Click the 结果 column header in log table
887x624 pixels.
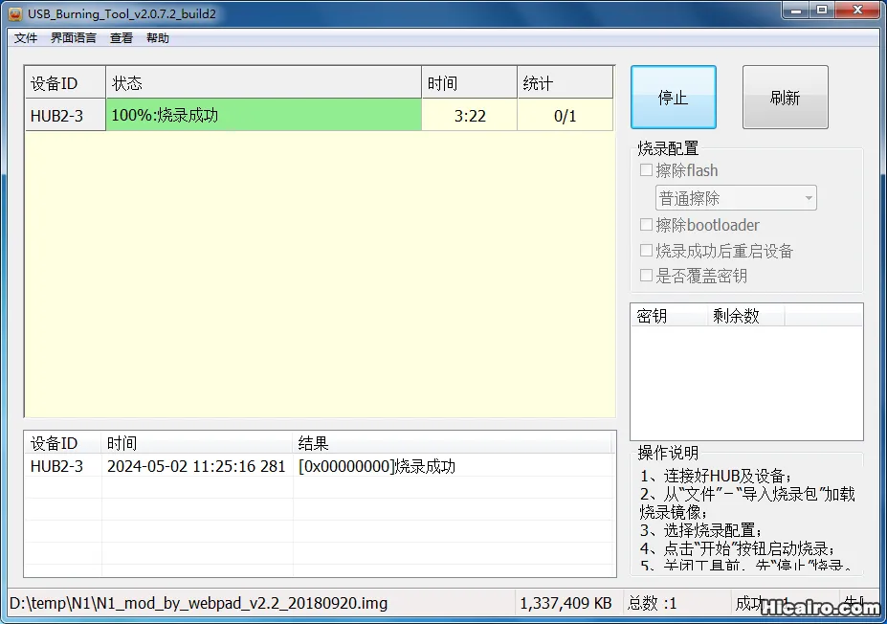click(452, 443)
